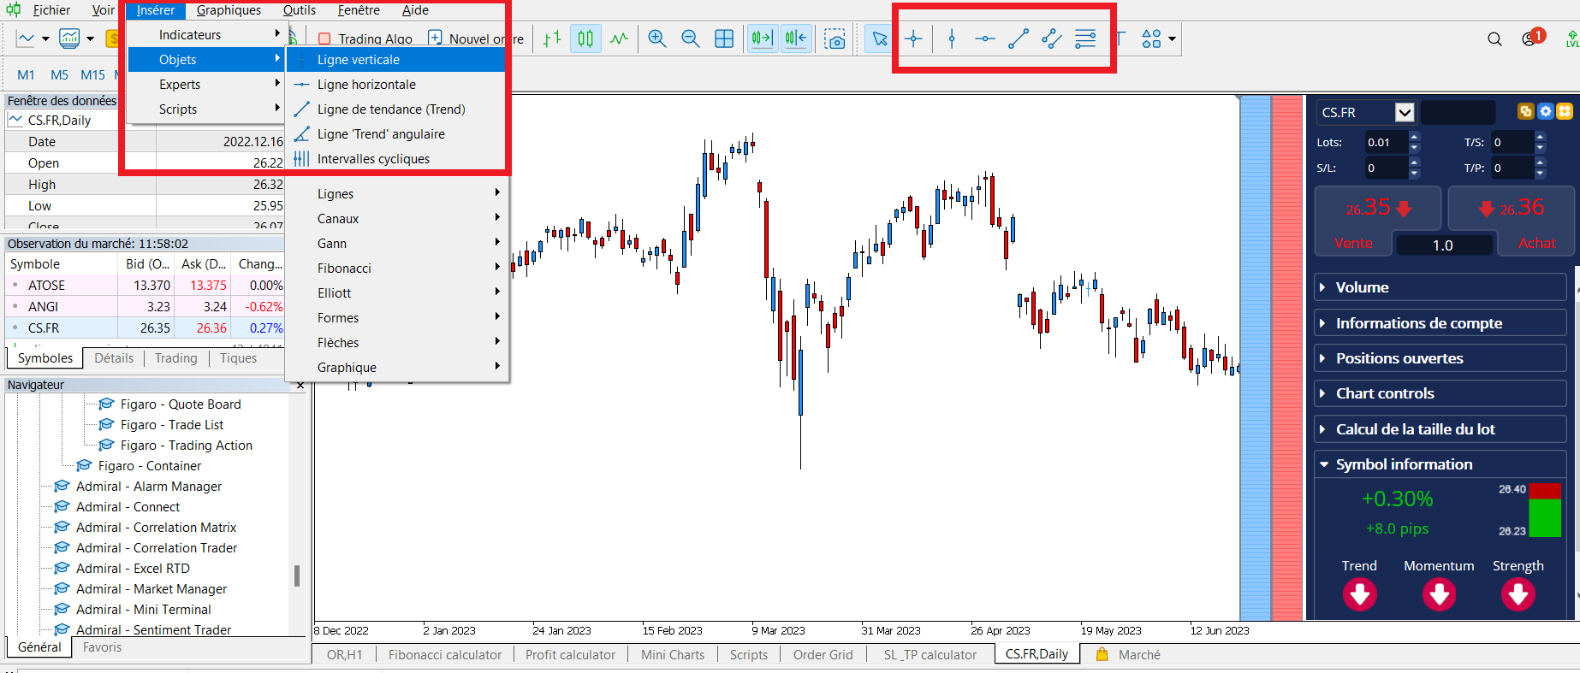
Task: Increase Lots value with up arrow
Action: click(x=1414, y=137)
